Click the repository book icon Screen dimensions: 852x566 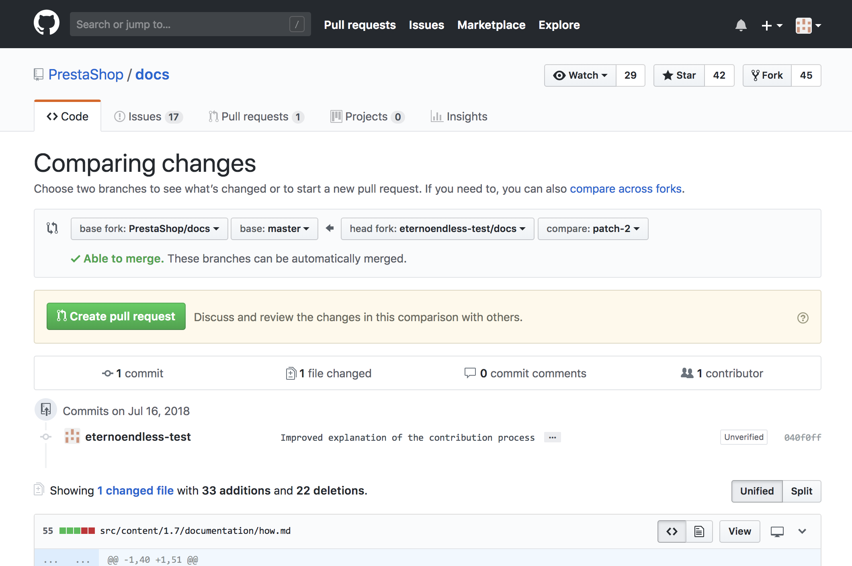pos(39,75)
